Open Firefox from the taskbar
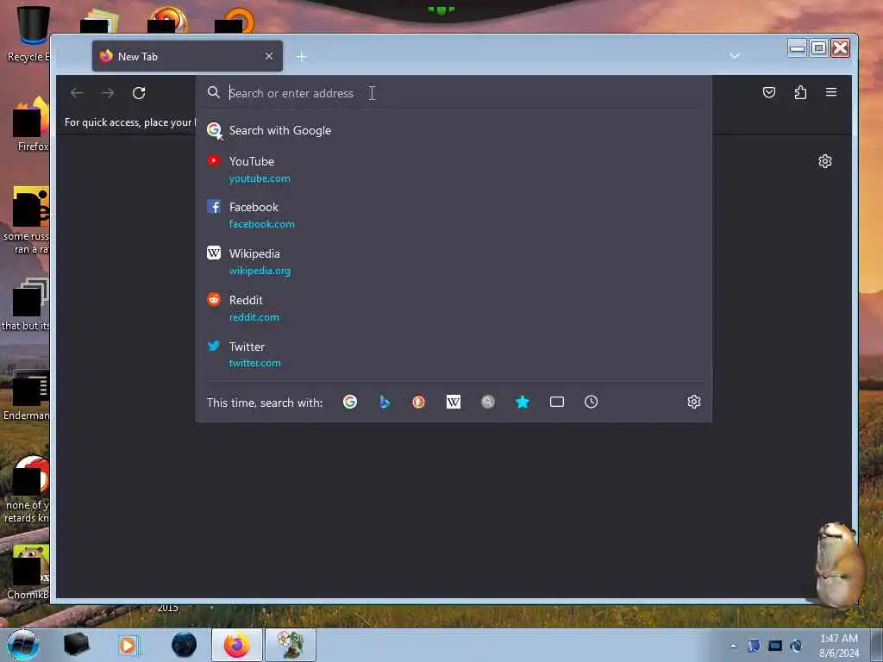 coord(237,645)
